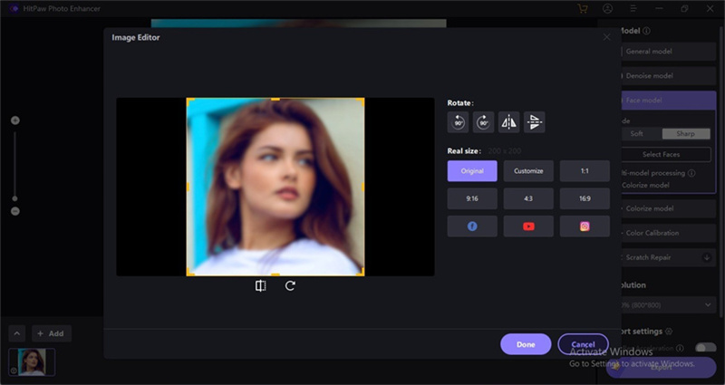Open the shopping cart icon
Screen dimensions: 725x385
click(x=583, y=9)
